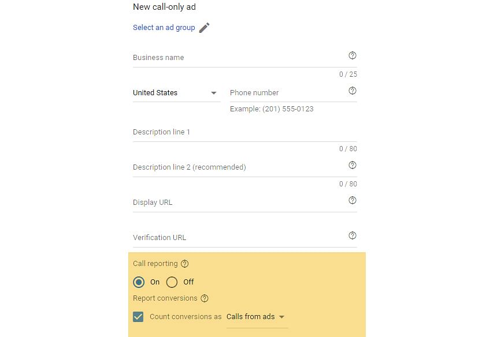Click the Select an ad group link
Screen dimensions: 490x337
click(x=164, y=28)
